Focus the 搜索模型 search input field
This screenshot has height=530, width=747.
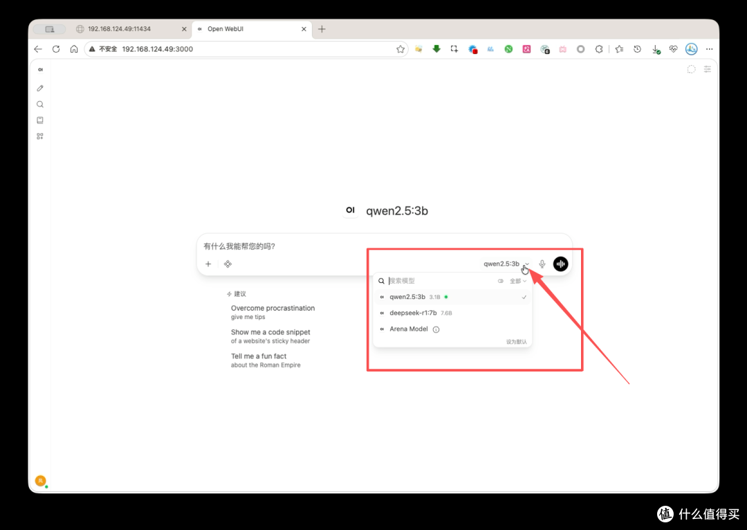pyautogui.click(x=441, y=281)
